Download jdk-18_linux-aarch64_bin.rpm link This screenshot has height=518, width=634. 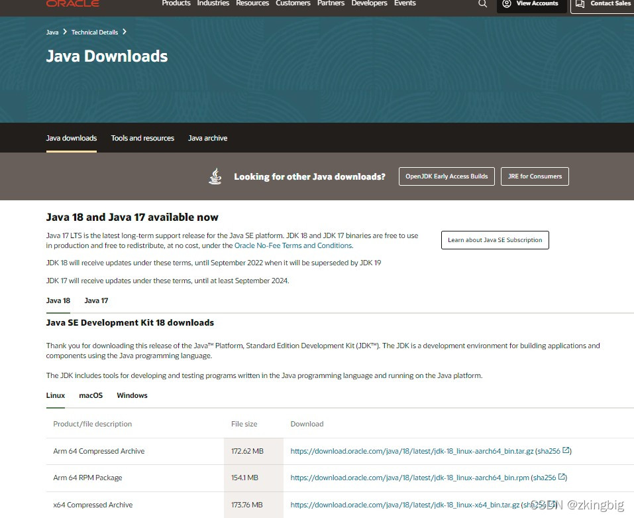click(409, 478)
